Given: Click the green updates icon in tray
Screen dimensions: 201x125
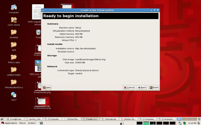Looking at the screenshot, I should 184,123.
